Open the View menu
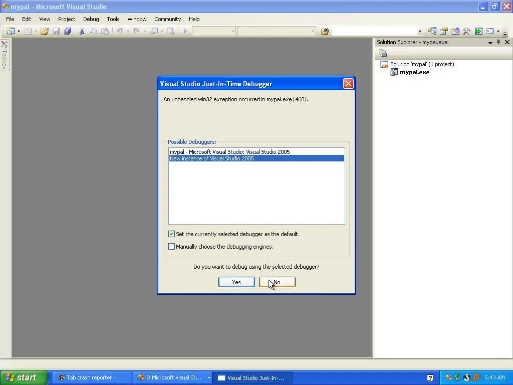This screenshot has width=513, height=385. pos(45,19)
